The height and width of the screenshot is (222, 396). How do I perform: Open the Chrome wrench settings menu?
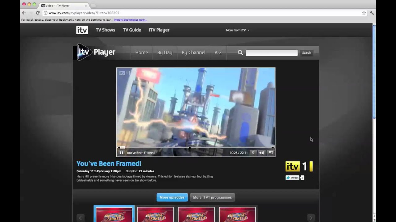pyautogui.click(x=372, y=13)
